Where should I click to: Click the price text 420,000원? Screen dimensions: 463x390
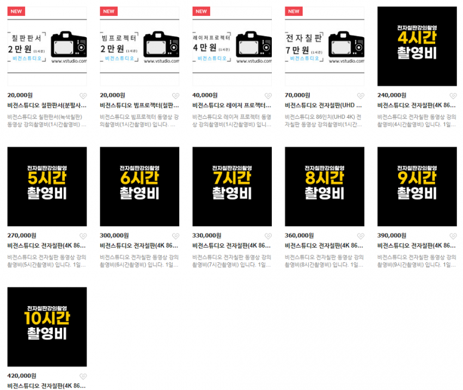22,375
